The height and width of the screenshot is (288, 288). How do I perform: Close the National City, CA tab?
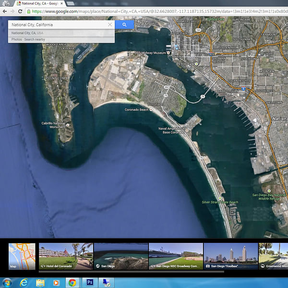click(x=62, y=3)
